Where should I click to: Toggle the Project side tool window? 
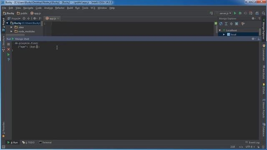pos(3,24)
